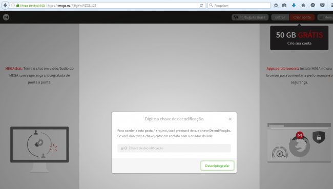Open the bookmarks library icon

284,5
